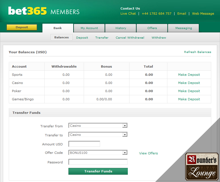Select the Balances sub-tab

[61, 37]
